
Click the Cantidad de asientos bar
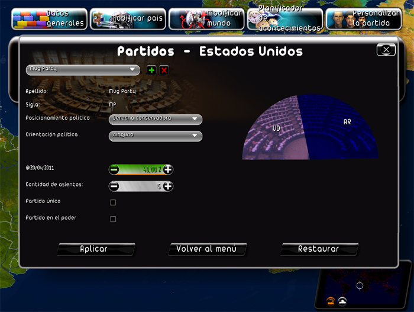point(141,186)
